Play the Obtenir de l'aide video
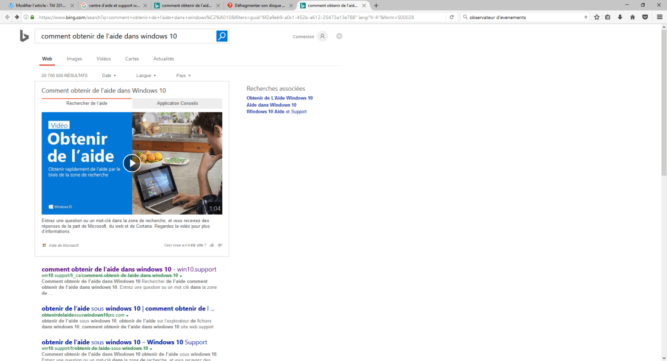The height and width of the screenshot is (361, 667). coord(132,163)
